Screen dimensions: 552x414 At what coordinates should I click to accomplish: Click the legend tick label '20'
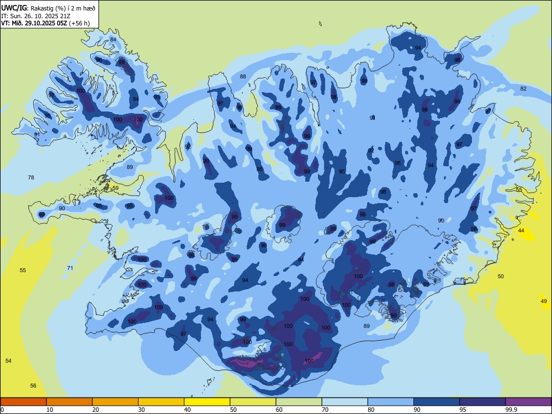(x=95, y=410)
